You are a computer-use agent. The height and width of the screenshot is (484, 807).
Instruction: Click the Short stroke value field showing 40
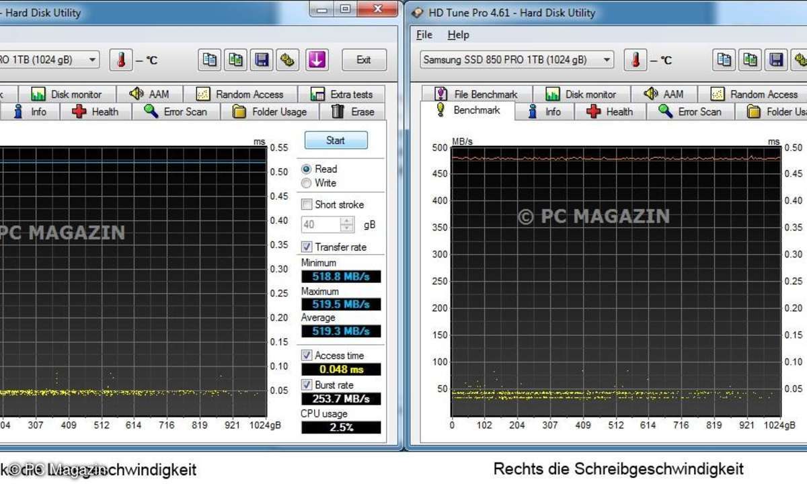321,225
